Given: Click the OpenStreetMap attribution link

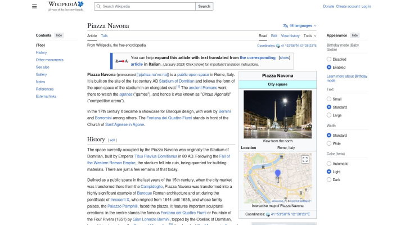Looking at the screenshot, I should pos(300,201).
